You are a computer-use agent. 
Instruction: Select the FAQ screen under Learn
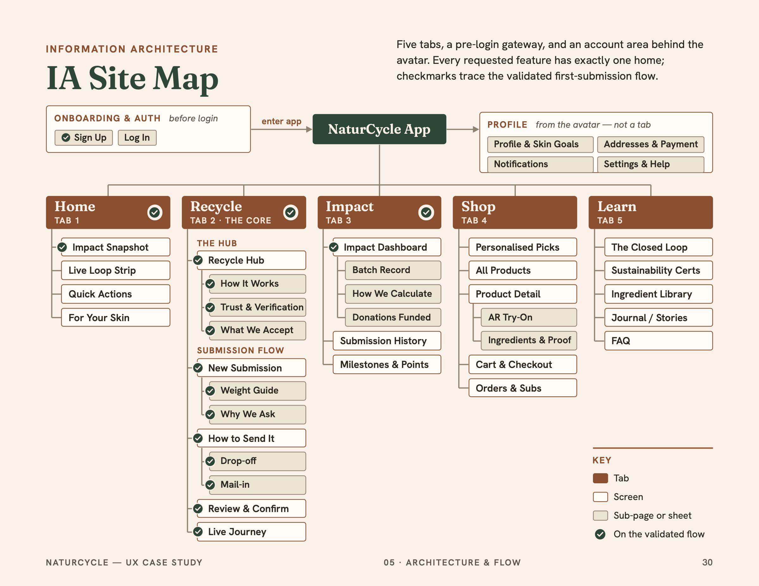click(x=658, y=341)
